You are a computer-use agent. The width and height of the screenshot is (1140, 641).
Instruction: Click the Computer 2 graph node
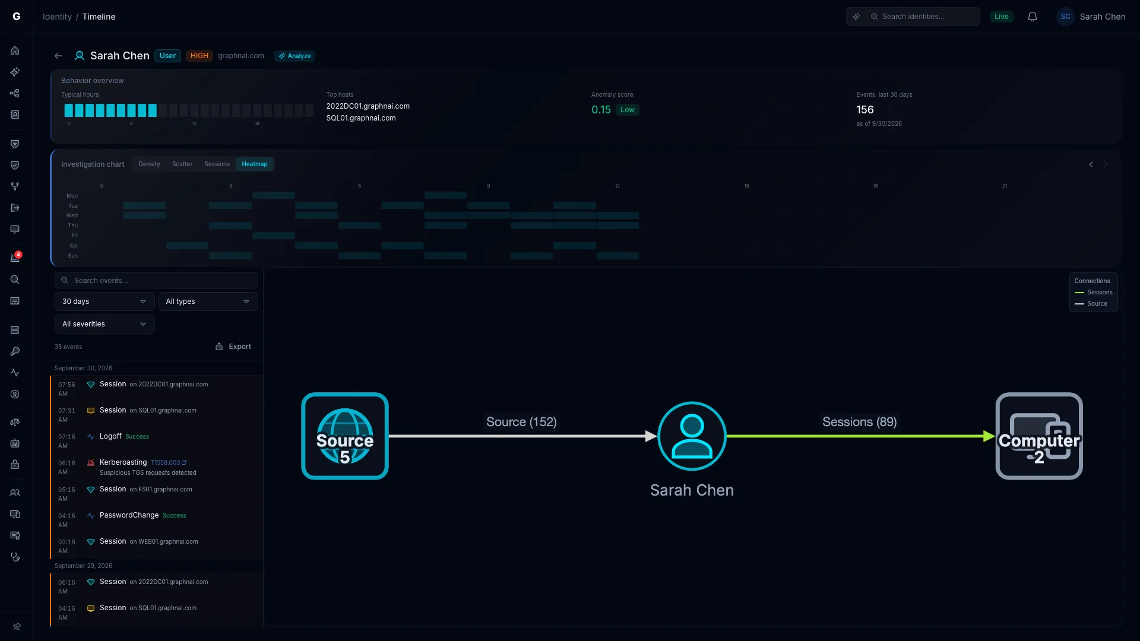point(1039,436)
